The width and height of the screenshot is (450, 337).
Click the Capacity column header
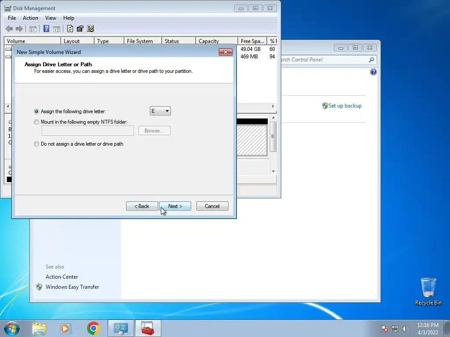tap(216, 41)
